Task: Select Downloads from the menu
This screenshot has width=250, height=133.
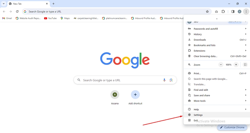Action: (217, 40)
